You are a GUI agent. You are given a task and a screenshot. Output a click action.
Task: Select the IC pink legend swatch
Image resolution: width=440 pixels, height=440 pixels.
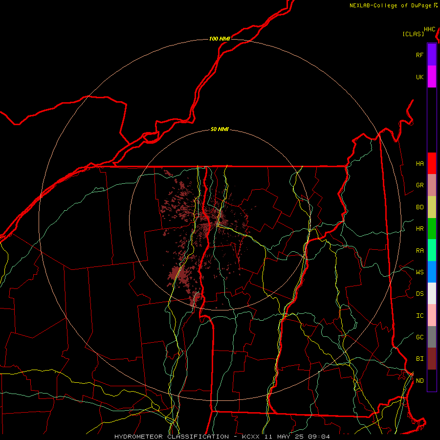point(432,315)
